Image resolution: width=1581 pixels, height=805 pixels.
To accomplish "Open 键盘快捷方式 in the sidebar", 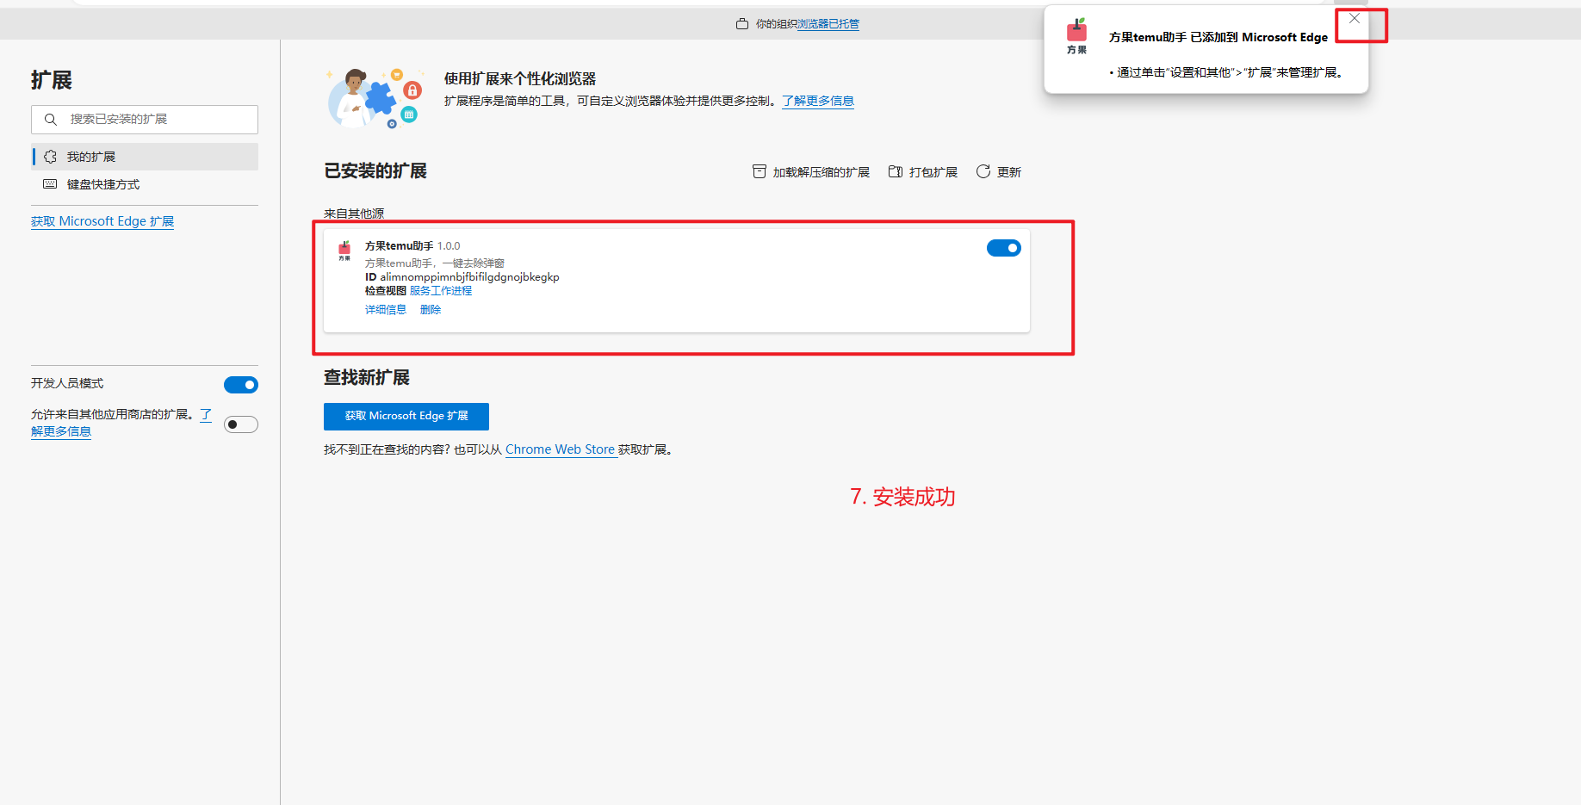I will pyautogui.click(x=145, y=184).
